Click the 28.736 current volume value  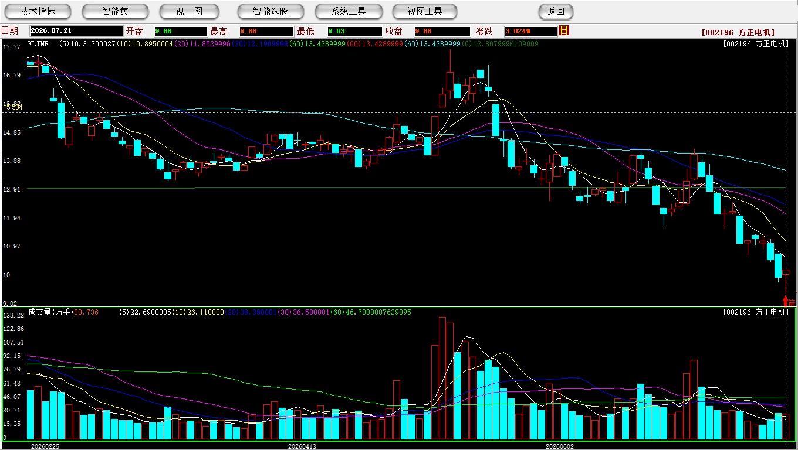[87, 312]
